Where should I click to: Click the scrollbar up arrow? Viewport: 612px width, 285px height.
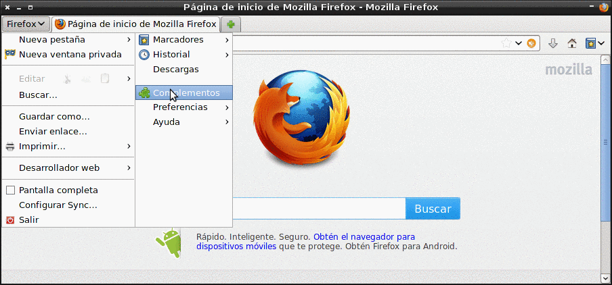[x=605, y=59]
